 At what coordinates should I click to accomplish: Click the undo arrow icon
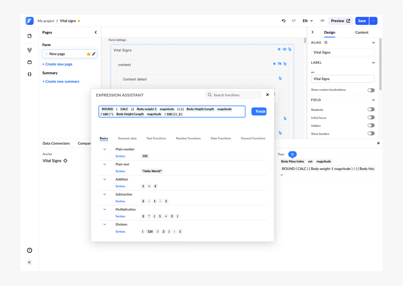point(284,21)
